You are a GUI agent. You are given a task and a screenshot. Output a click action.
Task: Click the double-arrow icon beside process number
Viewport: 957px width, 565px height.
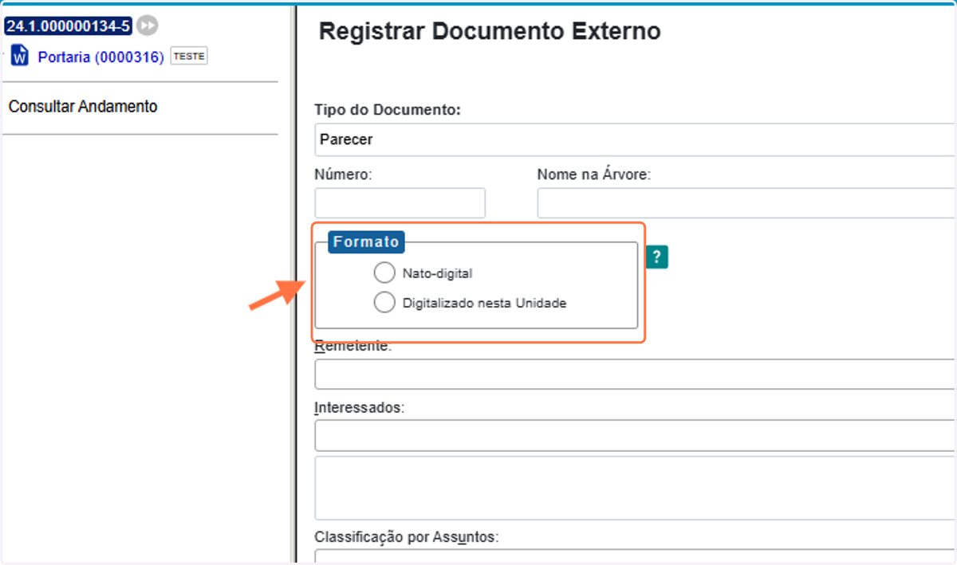tap(147, 26)
